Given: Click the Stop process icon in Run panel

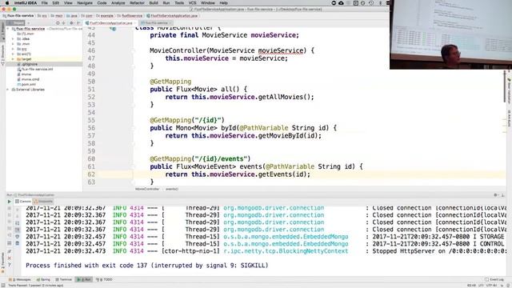Looking at the screenshot, I should (9, 208).
